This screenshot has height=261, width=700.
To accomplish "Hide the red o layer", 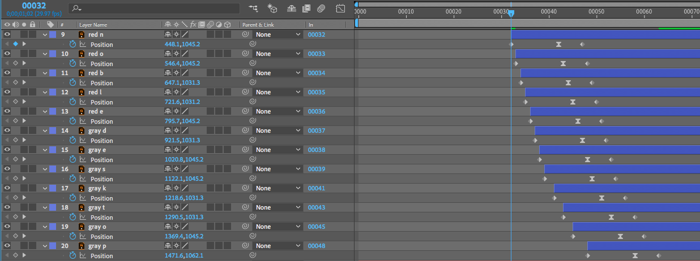I will click(7, 54).
